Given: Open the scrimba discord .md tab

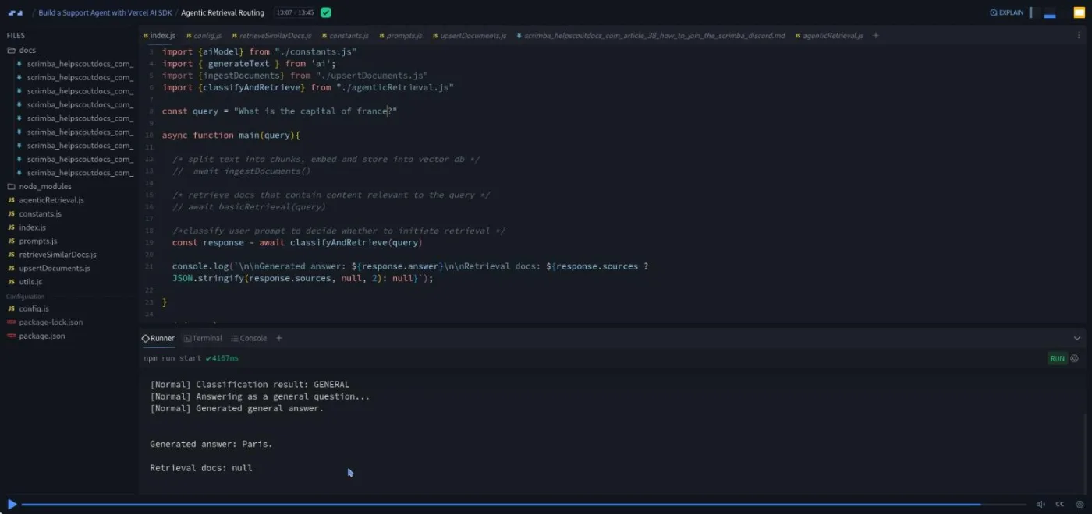Looking at the screenshot, I should pos(651,36).
